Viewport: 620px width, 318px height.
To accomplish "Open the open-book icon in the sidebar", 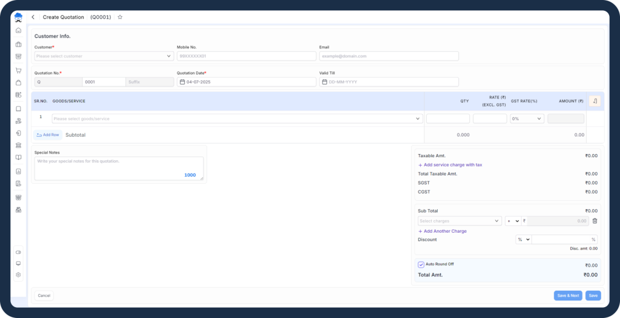I will point(18,157).
